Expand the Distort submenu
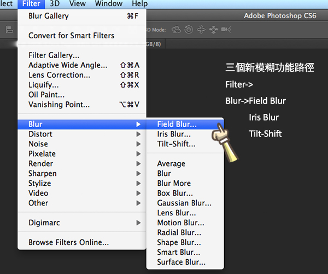328x274 pixels. pos(82,134)
